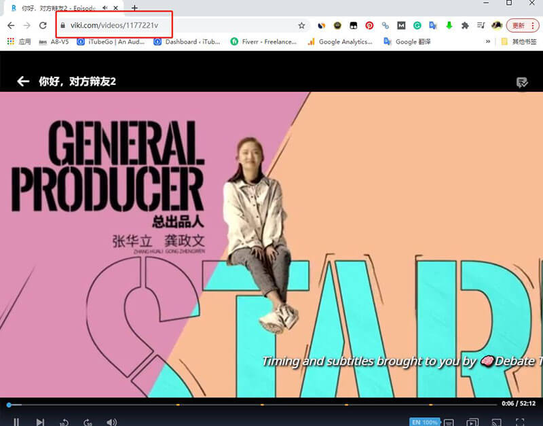Click the playback position handle on progress bar
543x426 pixels.
tap(9, 404)
